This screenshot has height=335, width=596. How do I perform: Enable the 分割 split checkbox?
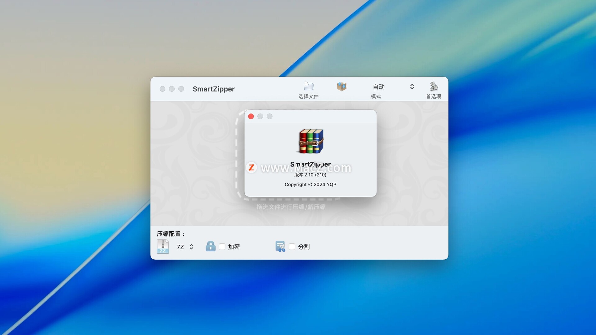point(292,247)
